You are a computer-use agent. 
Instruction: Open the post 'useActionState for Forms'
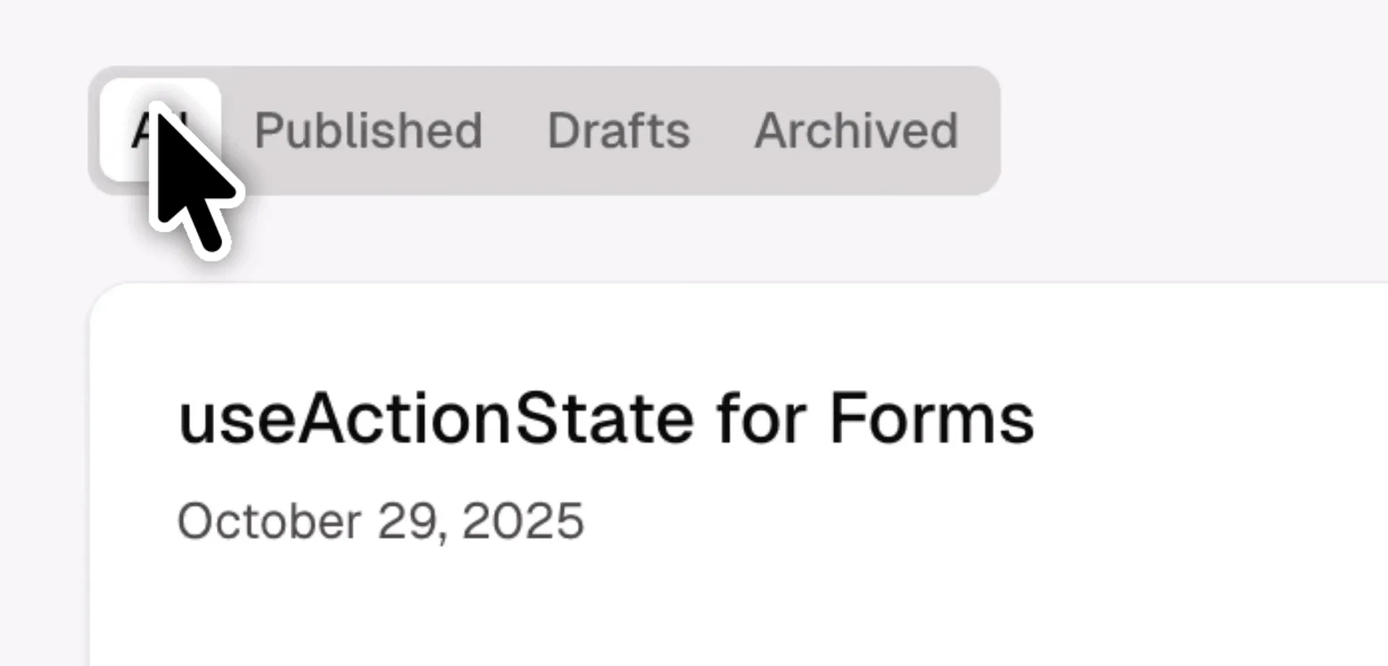[606, 418]
